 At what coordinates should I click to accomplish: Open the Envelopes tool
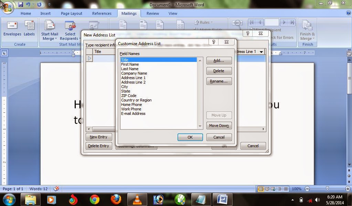click(12, 28)
